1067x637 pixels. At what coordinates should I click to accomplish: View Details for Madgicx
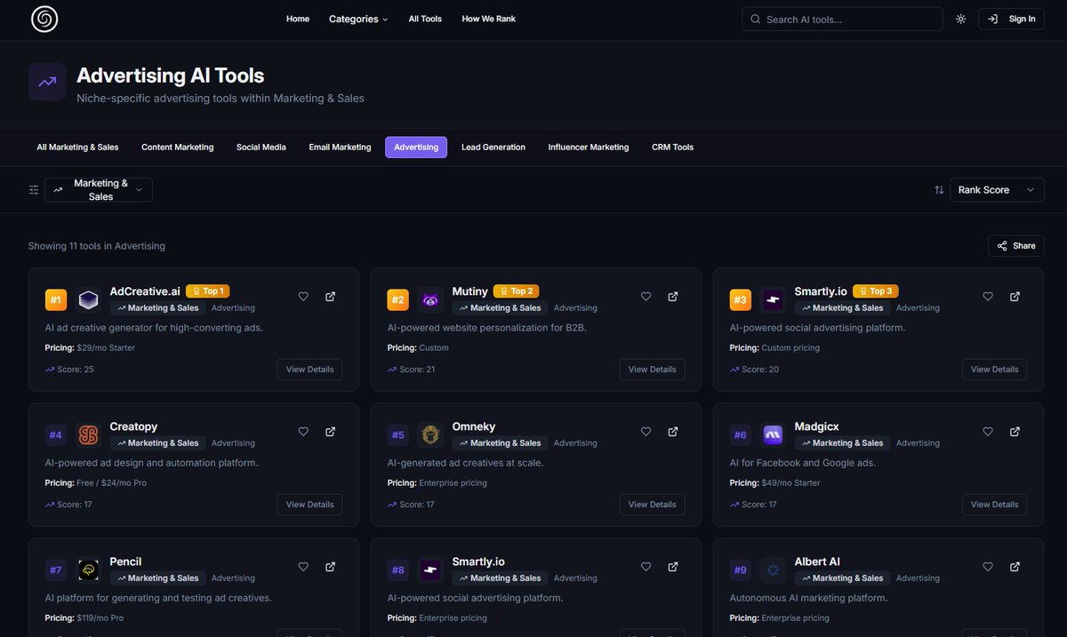point(994,505)
